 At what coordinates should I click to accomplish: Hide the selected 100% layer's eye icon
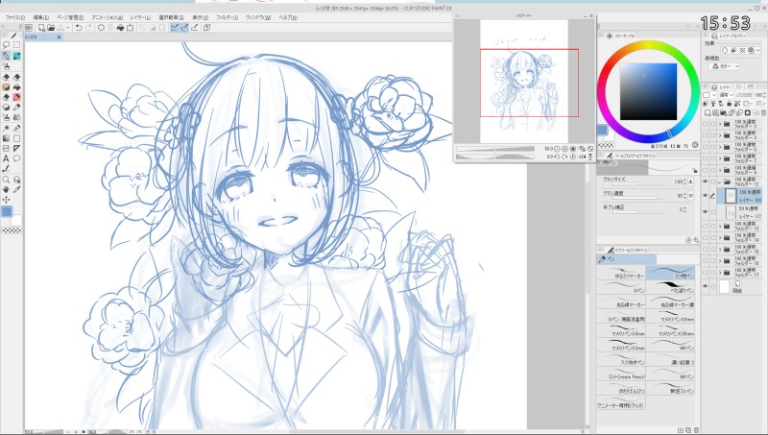pyautogui.click(x=706, y=196)
